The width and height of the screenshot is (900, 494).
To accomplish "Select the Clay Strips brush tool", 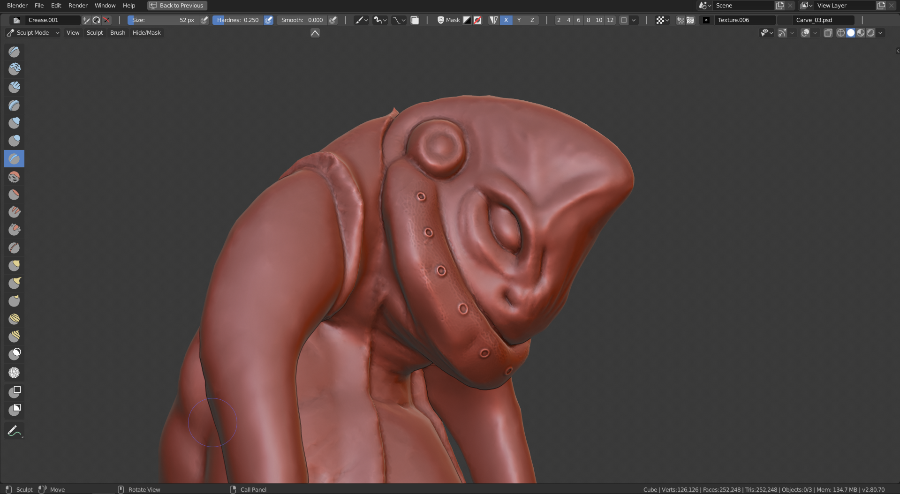I will coord(14,87).
